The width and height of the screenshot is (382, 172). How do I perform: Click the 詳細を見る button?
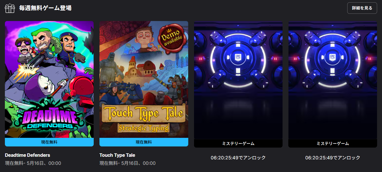click(x=362, y=8)
